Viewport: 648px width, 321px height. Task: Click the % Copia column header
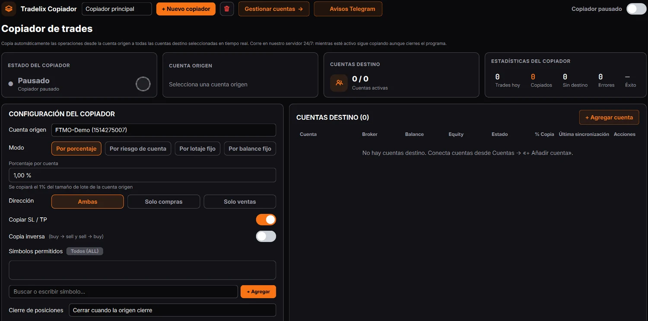coord(544,134)
